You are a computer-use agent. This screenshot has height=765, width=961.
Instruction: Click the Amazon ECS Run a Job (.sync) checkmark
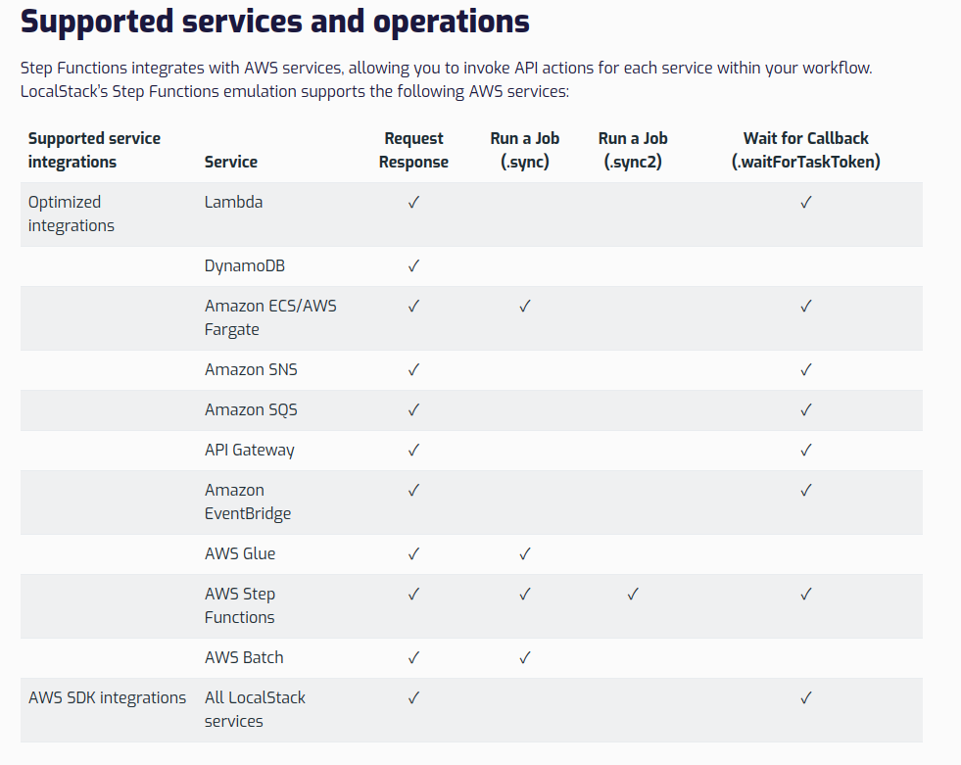pyautogui.click(x=525, y=306)
